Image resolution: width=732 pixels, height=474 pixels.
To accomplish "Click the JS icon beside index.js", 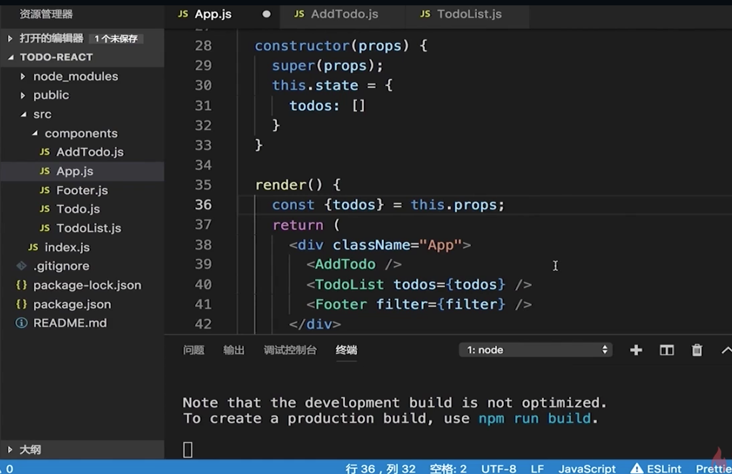I will 33,247.
